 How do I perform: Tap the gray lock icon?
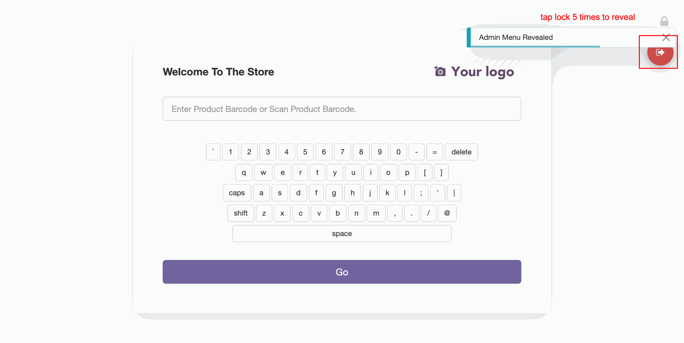pyautogui.click(x=664, y=21)
